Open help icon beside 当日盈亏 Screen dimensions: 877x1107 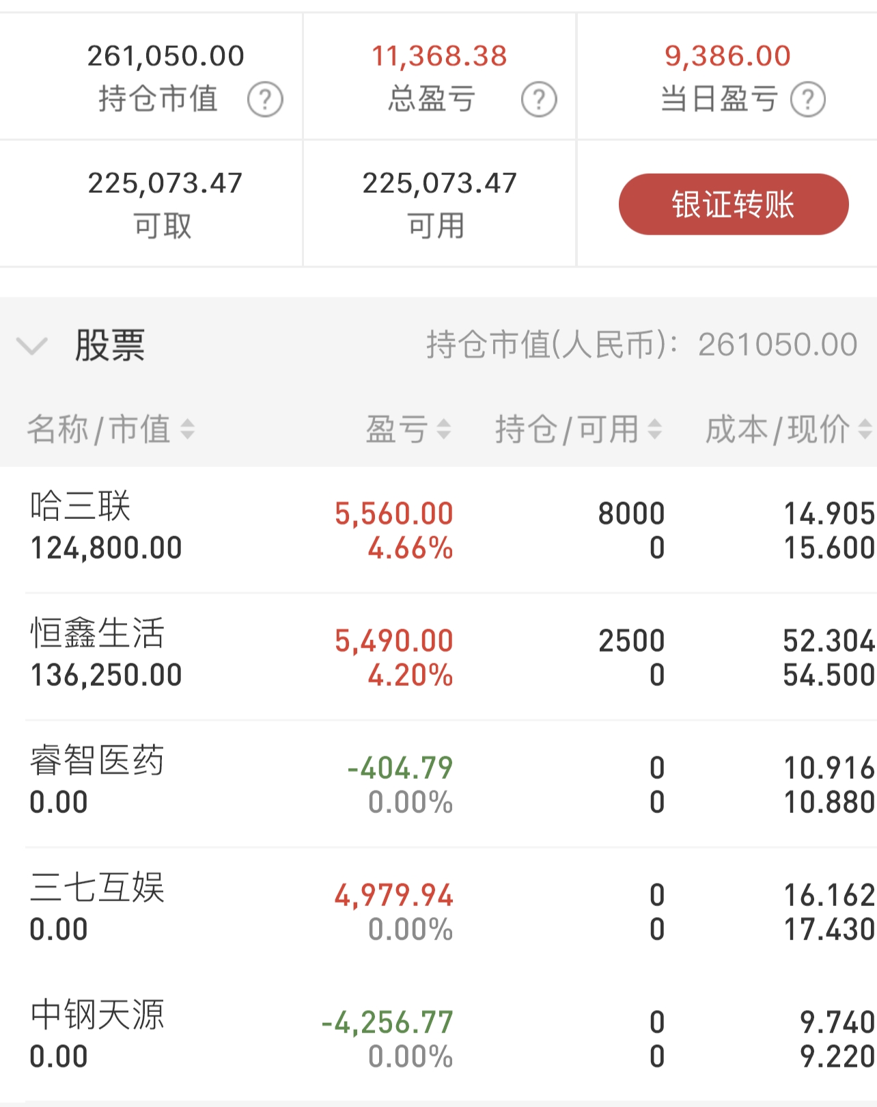tap(808, 99)
